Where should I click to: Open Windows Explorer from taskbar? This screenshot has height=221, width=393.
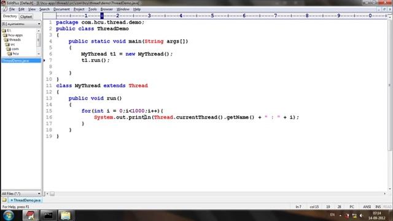point(66,215)
